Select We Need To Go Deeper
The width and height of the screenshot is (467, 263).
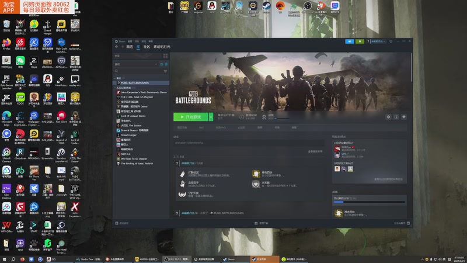point(141,158)
